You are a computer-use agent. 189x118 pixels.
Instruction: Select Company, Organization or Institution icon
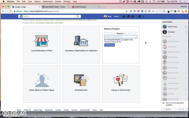(x=81, y=41)
